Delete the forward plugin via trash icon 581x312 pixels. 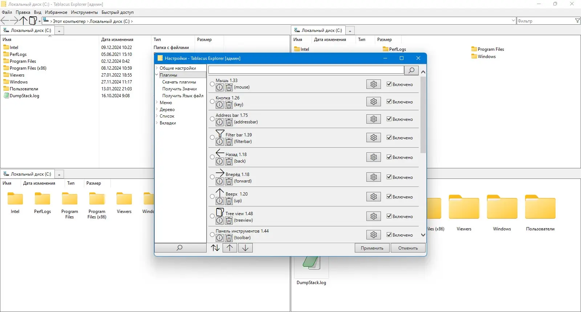229,181
